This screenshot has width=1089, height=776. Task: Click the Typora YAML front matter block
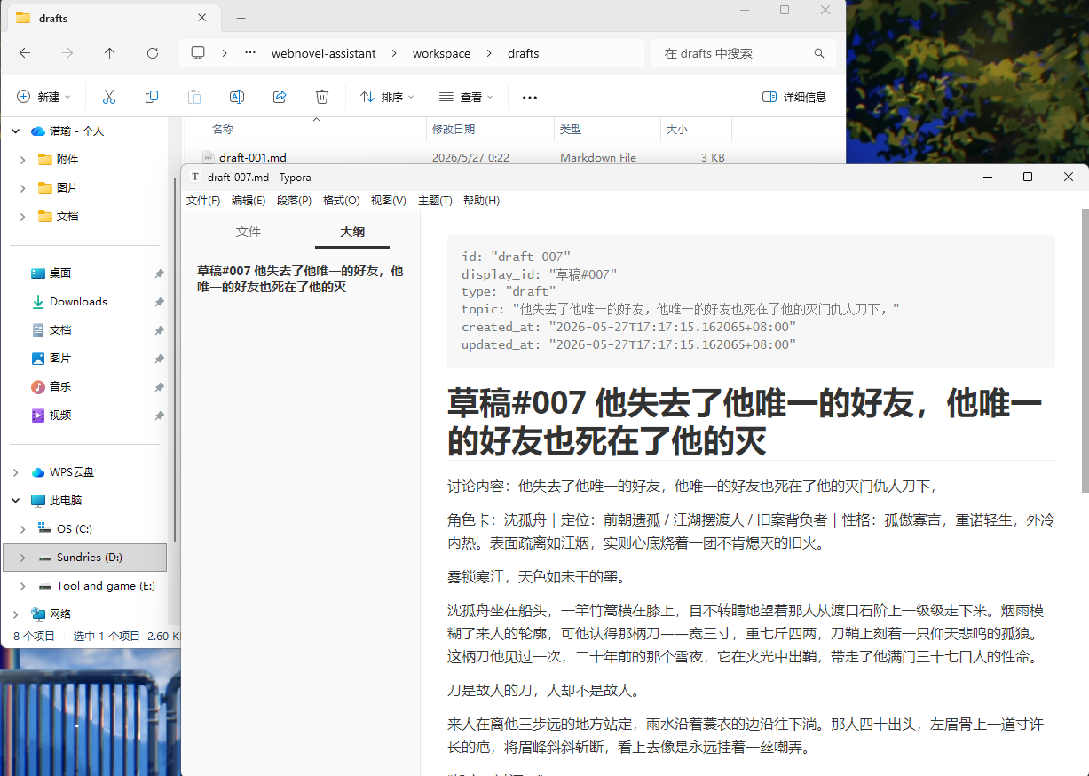751,302
